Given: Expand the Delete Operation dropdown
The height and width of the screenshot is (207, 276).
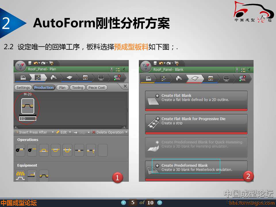Looking at the screenshot, I should click(126, 133).
